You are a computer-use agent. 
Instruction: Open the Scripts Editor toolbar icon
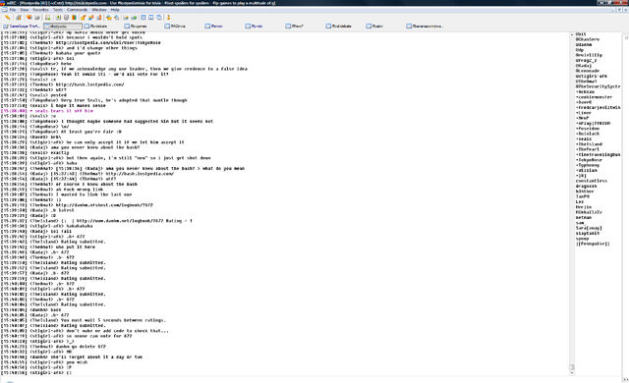(48, 18)
